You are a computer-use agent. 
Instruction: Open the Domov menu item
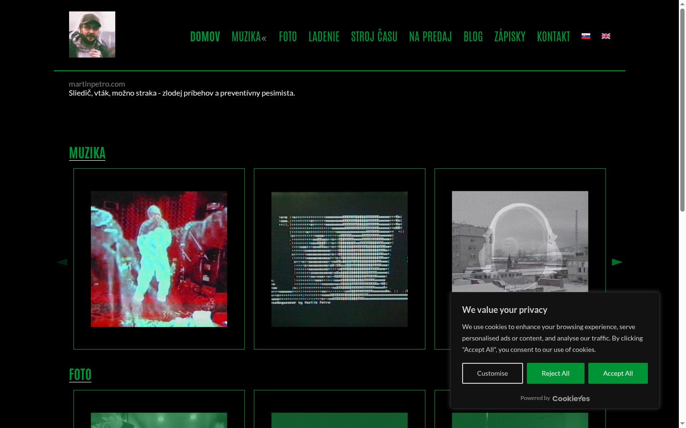(x=205, y=37)
